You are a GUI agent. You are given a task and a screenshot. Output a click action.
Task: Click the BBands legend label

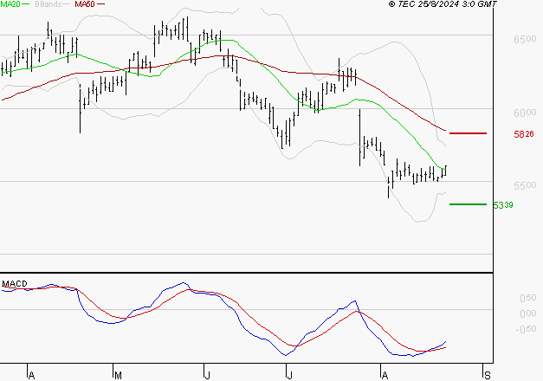(48, 4)
